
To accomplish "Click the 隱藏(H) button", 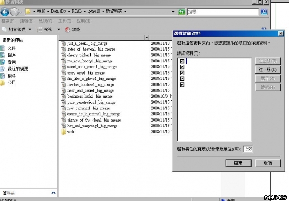I will click(x=268, y=88).
